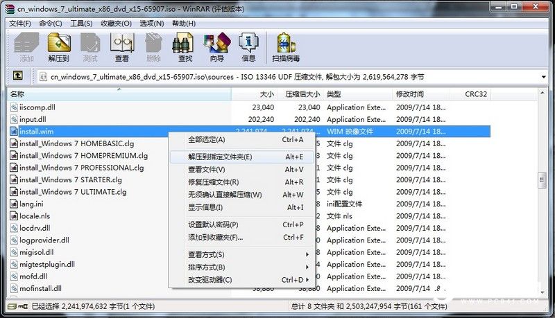The image size is (555, 318).
Task: Open the Options (选项) menu
Action: click(151, 24)
